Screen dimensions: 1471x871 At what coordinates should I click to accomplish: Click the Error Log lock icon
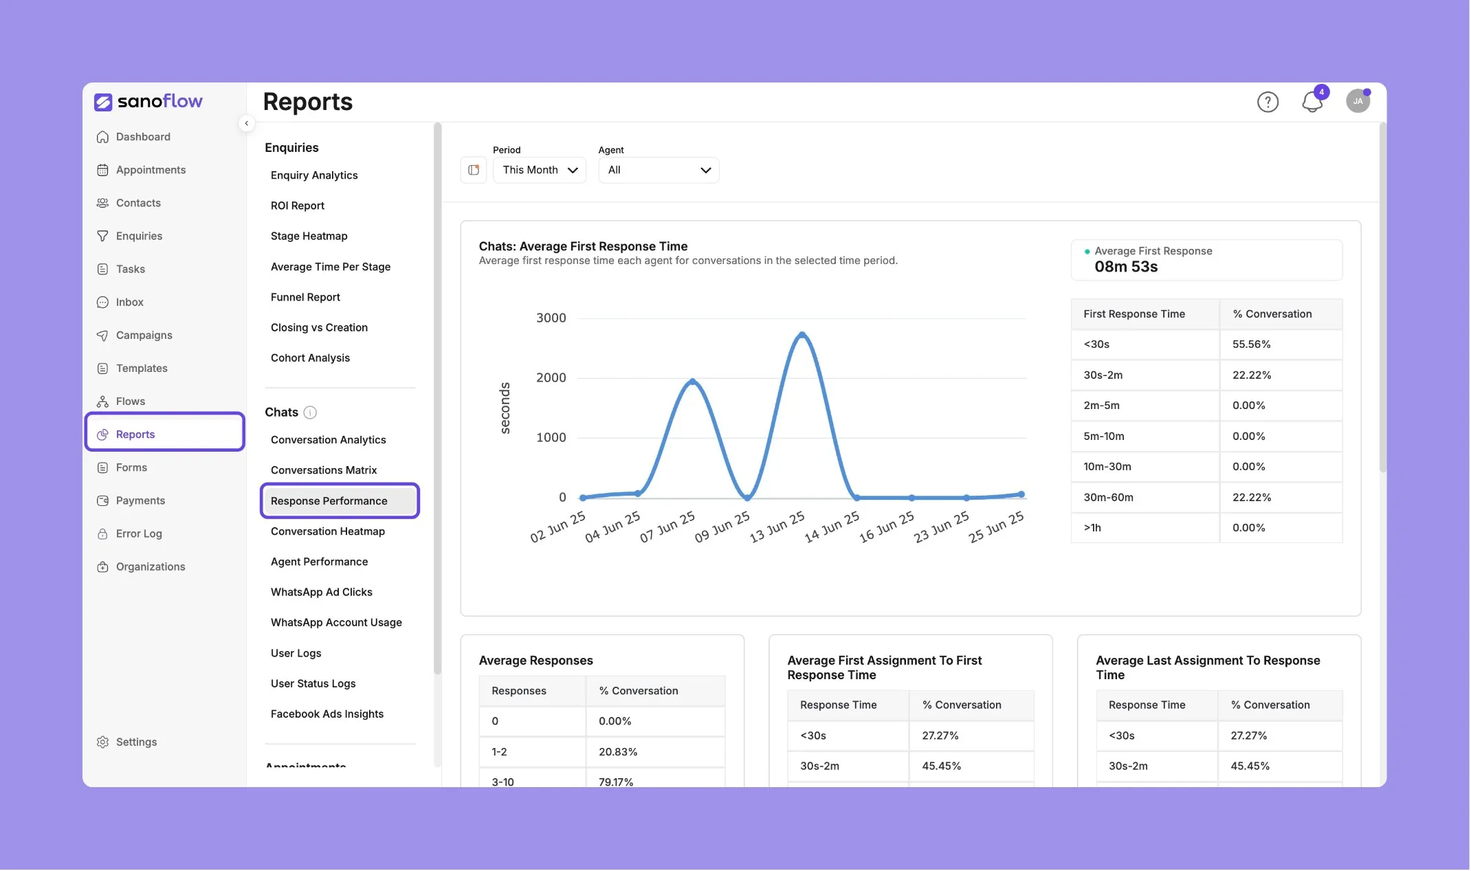click(x=102, y=533)
